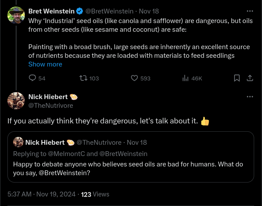
Task: Click Bret Weinstein's display name
Action: pos(51,11)
